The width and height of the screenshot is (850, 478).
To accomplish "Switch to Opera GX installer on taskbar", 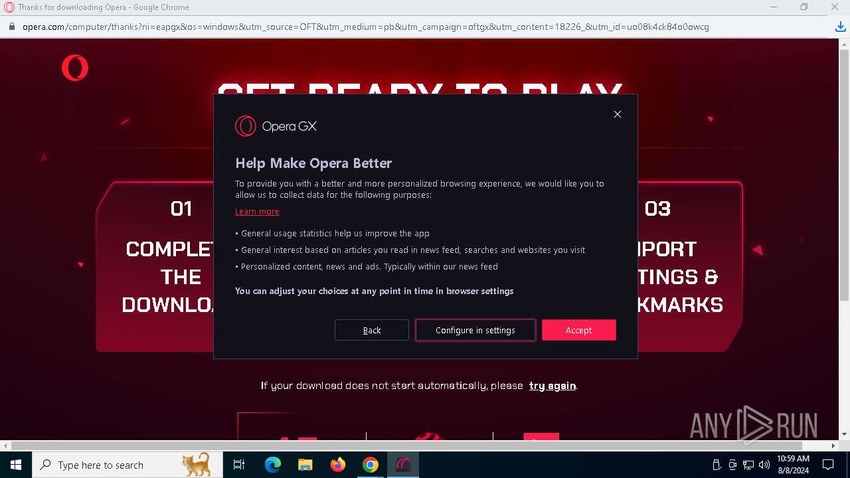I will (403, 465).
